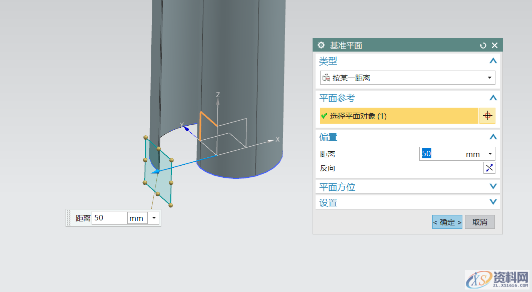The width and height of the screenshot is (532, 292).
Task: Expand the 设置 section
Action: (493, 202)
